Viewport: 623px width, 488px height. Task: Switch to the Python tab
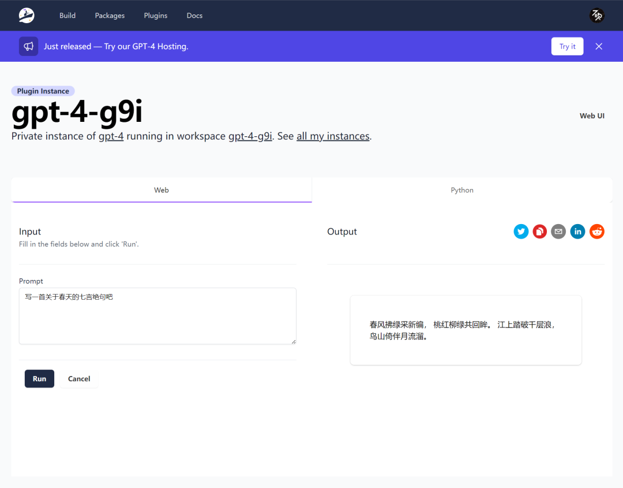462,190
